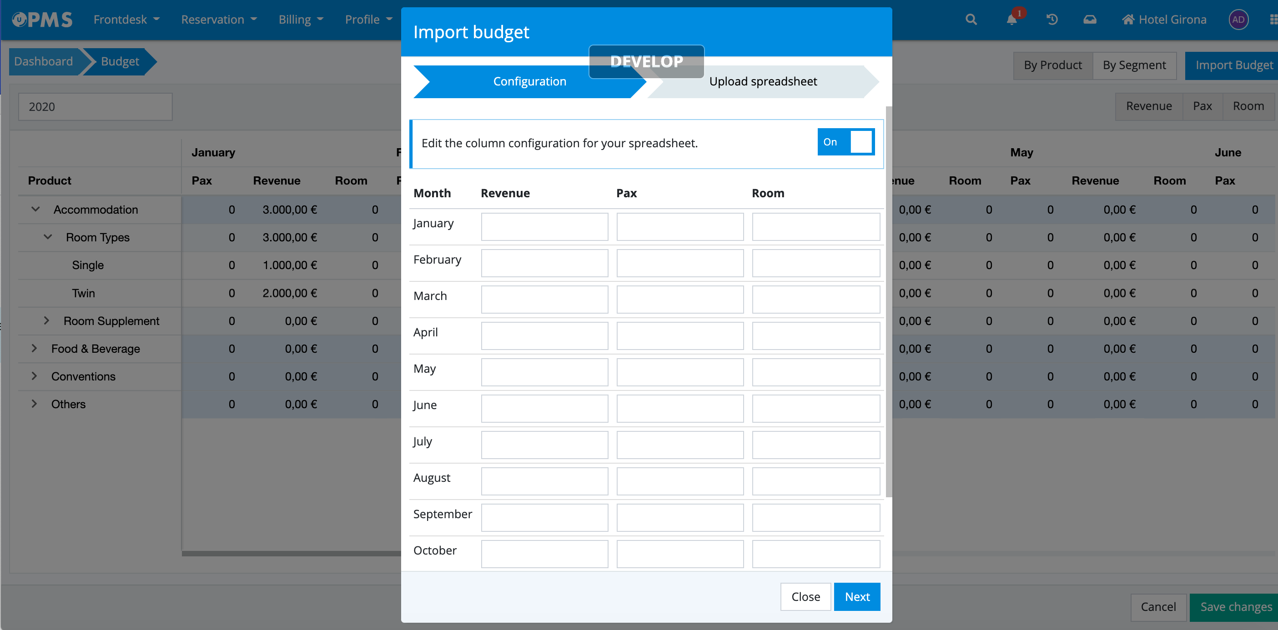Screen dimensions: 1278x630
Task: Open the Frontdesk dropdown menu
Action: click(x=126, y=20)
